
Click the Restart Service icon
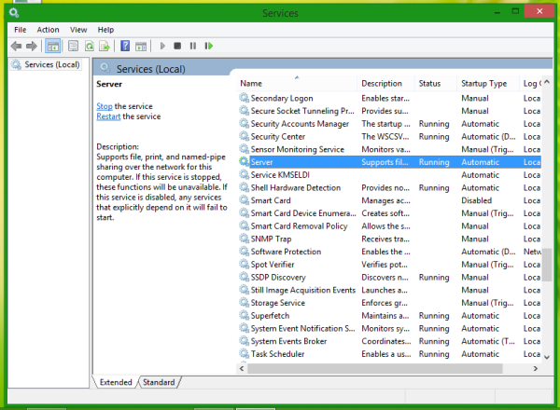pos(208,46)
